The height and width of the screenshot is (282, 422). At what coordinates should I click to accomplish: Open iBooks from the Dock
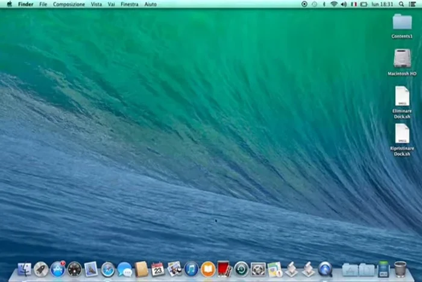tap(208, 269)
